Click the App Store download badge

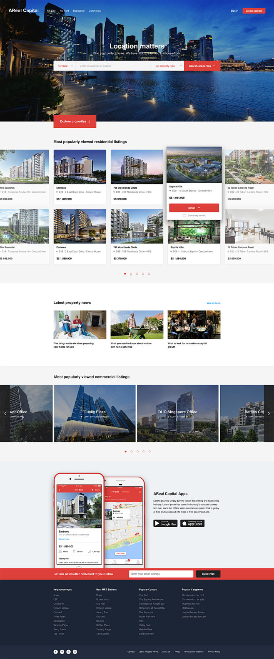pyautogui.click(x=192, y=523)
